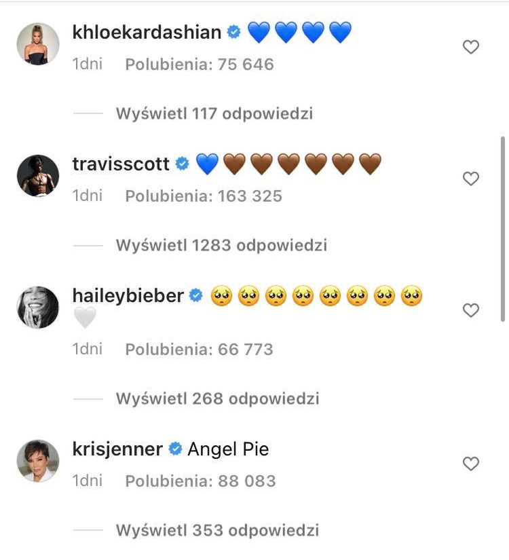This screenshot has width=509, height=560.
Task: Open travisscott's profile picture
Action: click(37, 176)
